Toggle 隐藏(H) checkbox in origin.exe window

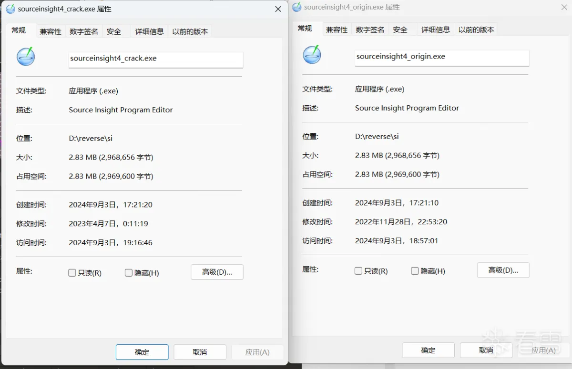coord(415,271)
